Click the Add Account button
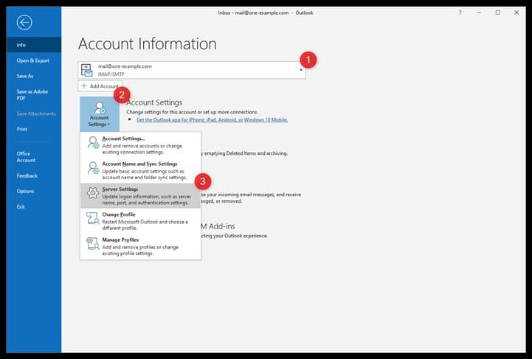532x359 pixels. (100, 86)
